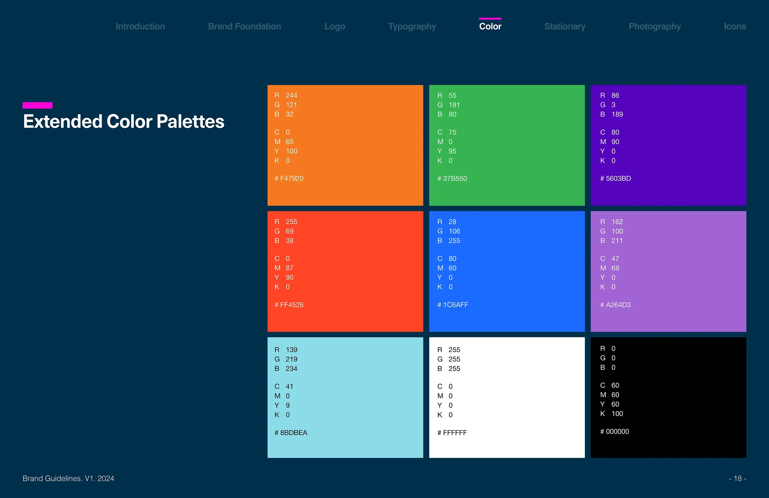Open the Photography section
The height and width of the screenshot is (498, 769).
point(655,26)
